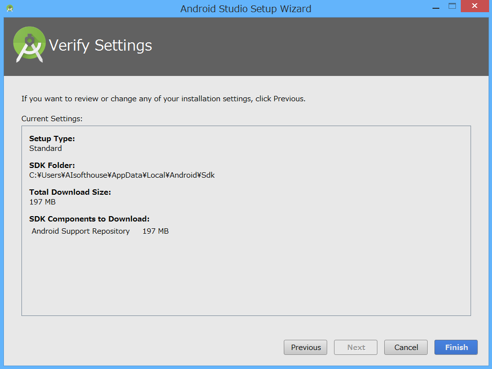Click the greyed-out Next button
492x369 pixels.
[x=355, y=348]
